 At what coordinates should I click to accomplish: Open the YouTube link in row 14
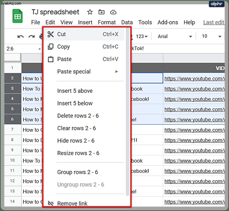[x=194, y=202]
